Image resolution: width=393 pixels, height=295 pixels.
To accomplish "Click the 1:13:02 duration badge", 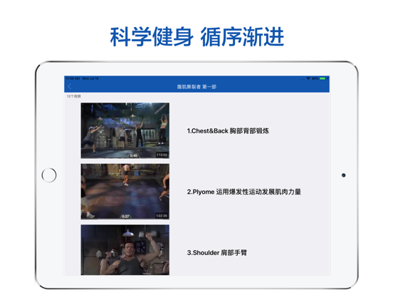I will pyautogui.click(x=162, y=155).
